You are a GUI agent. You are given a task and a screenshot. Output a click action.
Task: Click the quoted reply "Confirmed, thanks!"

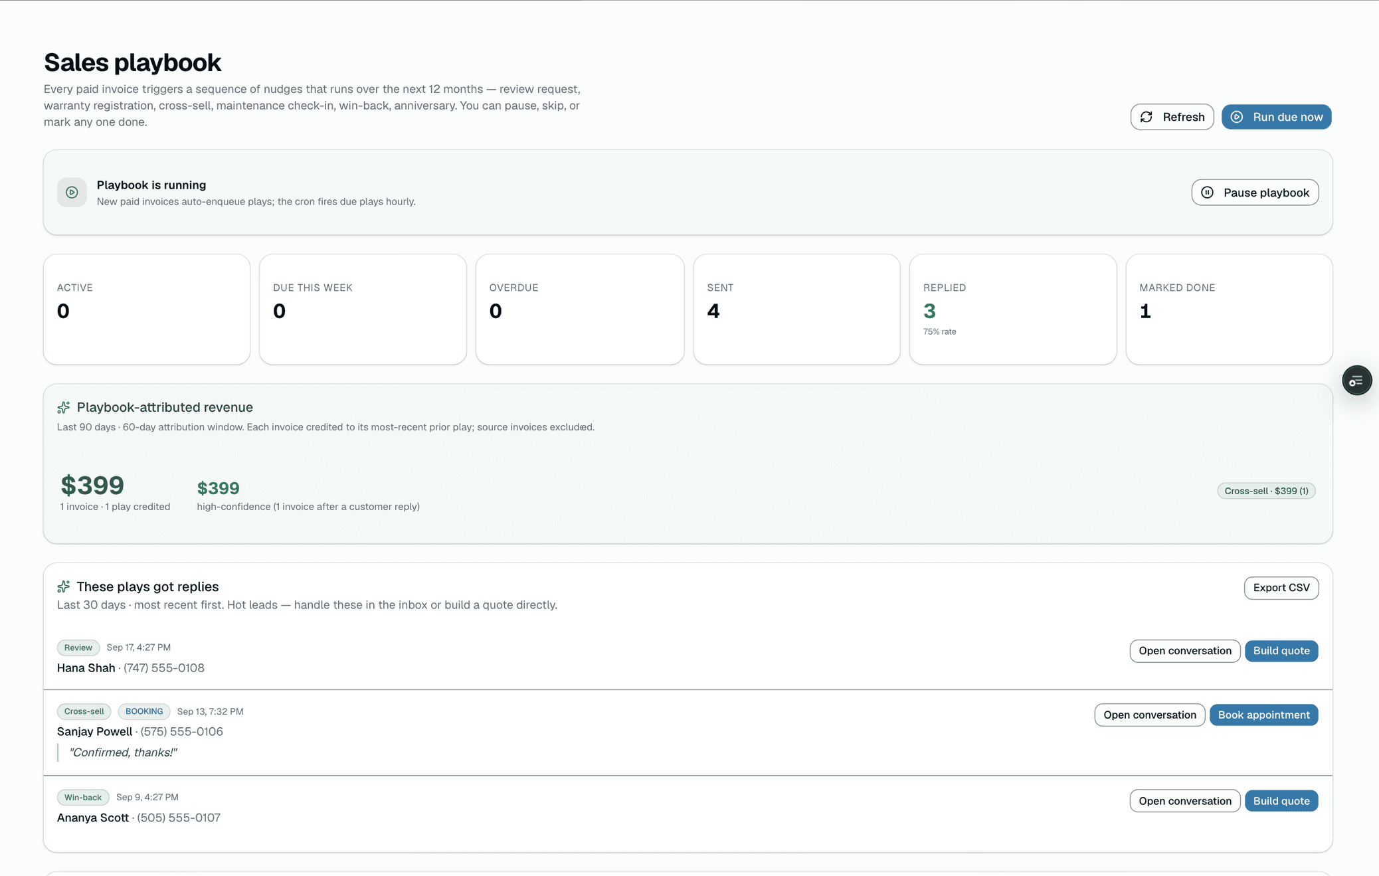coord(123,752)
